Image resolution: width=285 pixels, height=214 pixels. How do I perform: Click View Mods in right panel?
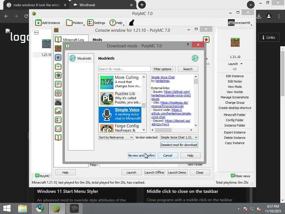[235, 87]
